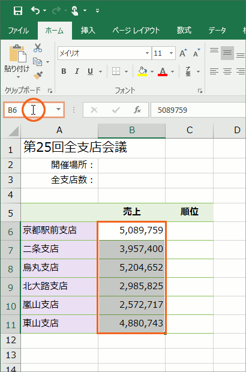Click the Decrease Font Size icon

pos(196,53)
